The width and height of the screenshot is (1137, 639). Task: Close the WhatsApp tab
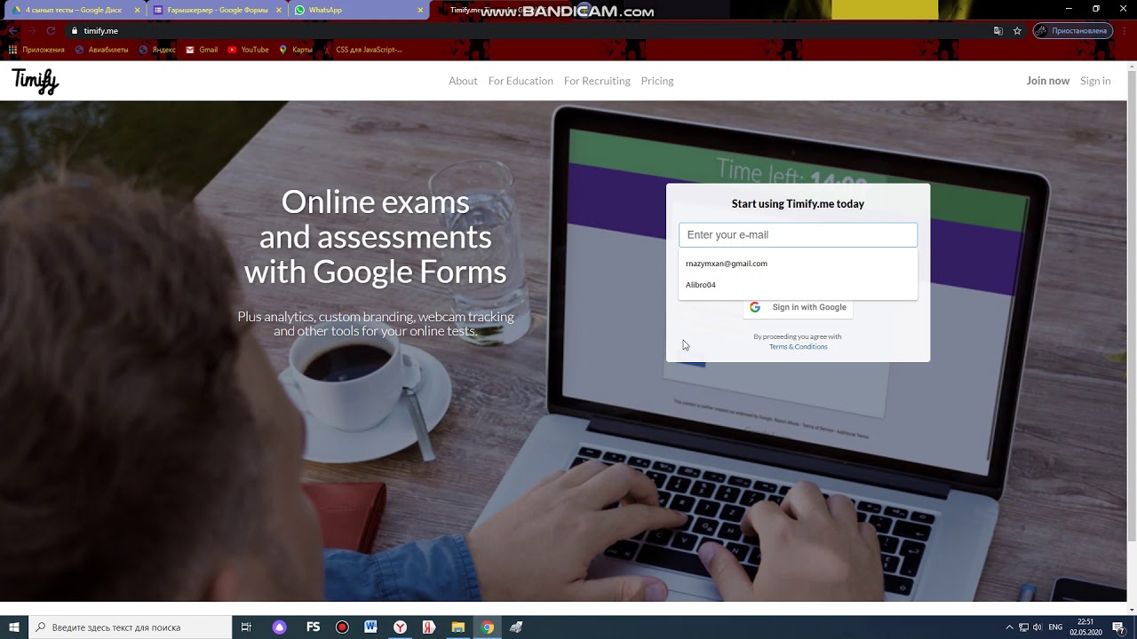pyautogui.click(x=420, y=11)
